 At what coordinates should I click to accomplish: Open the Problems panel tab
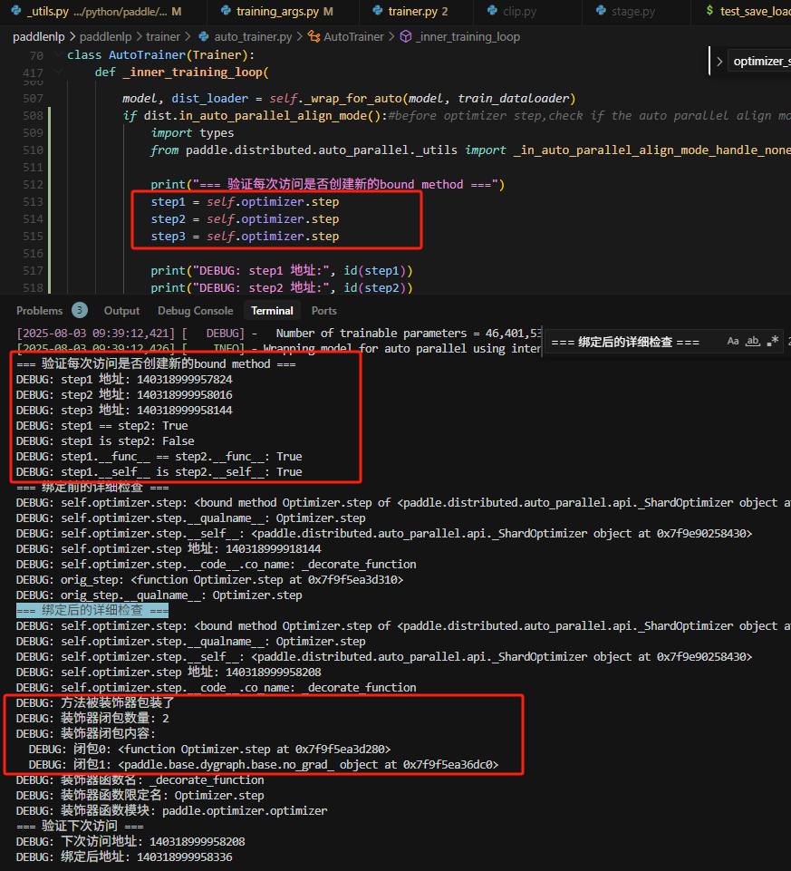tap(40, 310)
